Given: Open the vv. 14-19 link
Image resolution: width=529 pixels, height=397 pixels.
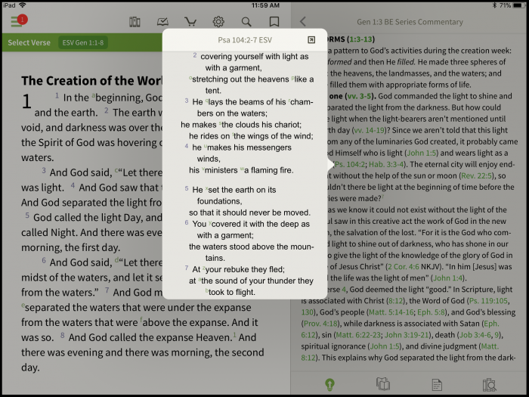Looking at the screenshot, I should pos(370,130).
